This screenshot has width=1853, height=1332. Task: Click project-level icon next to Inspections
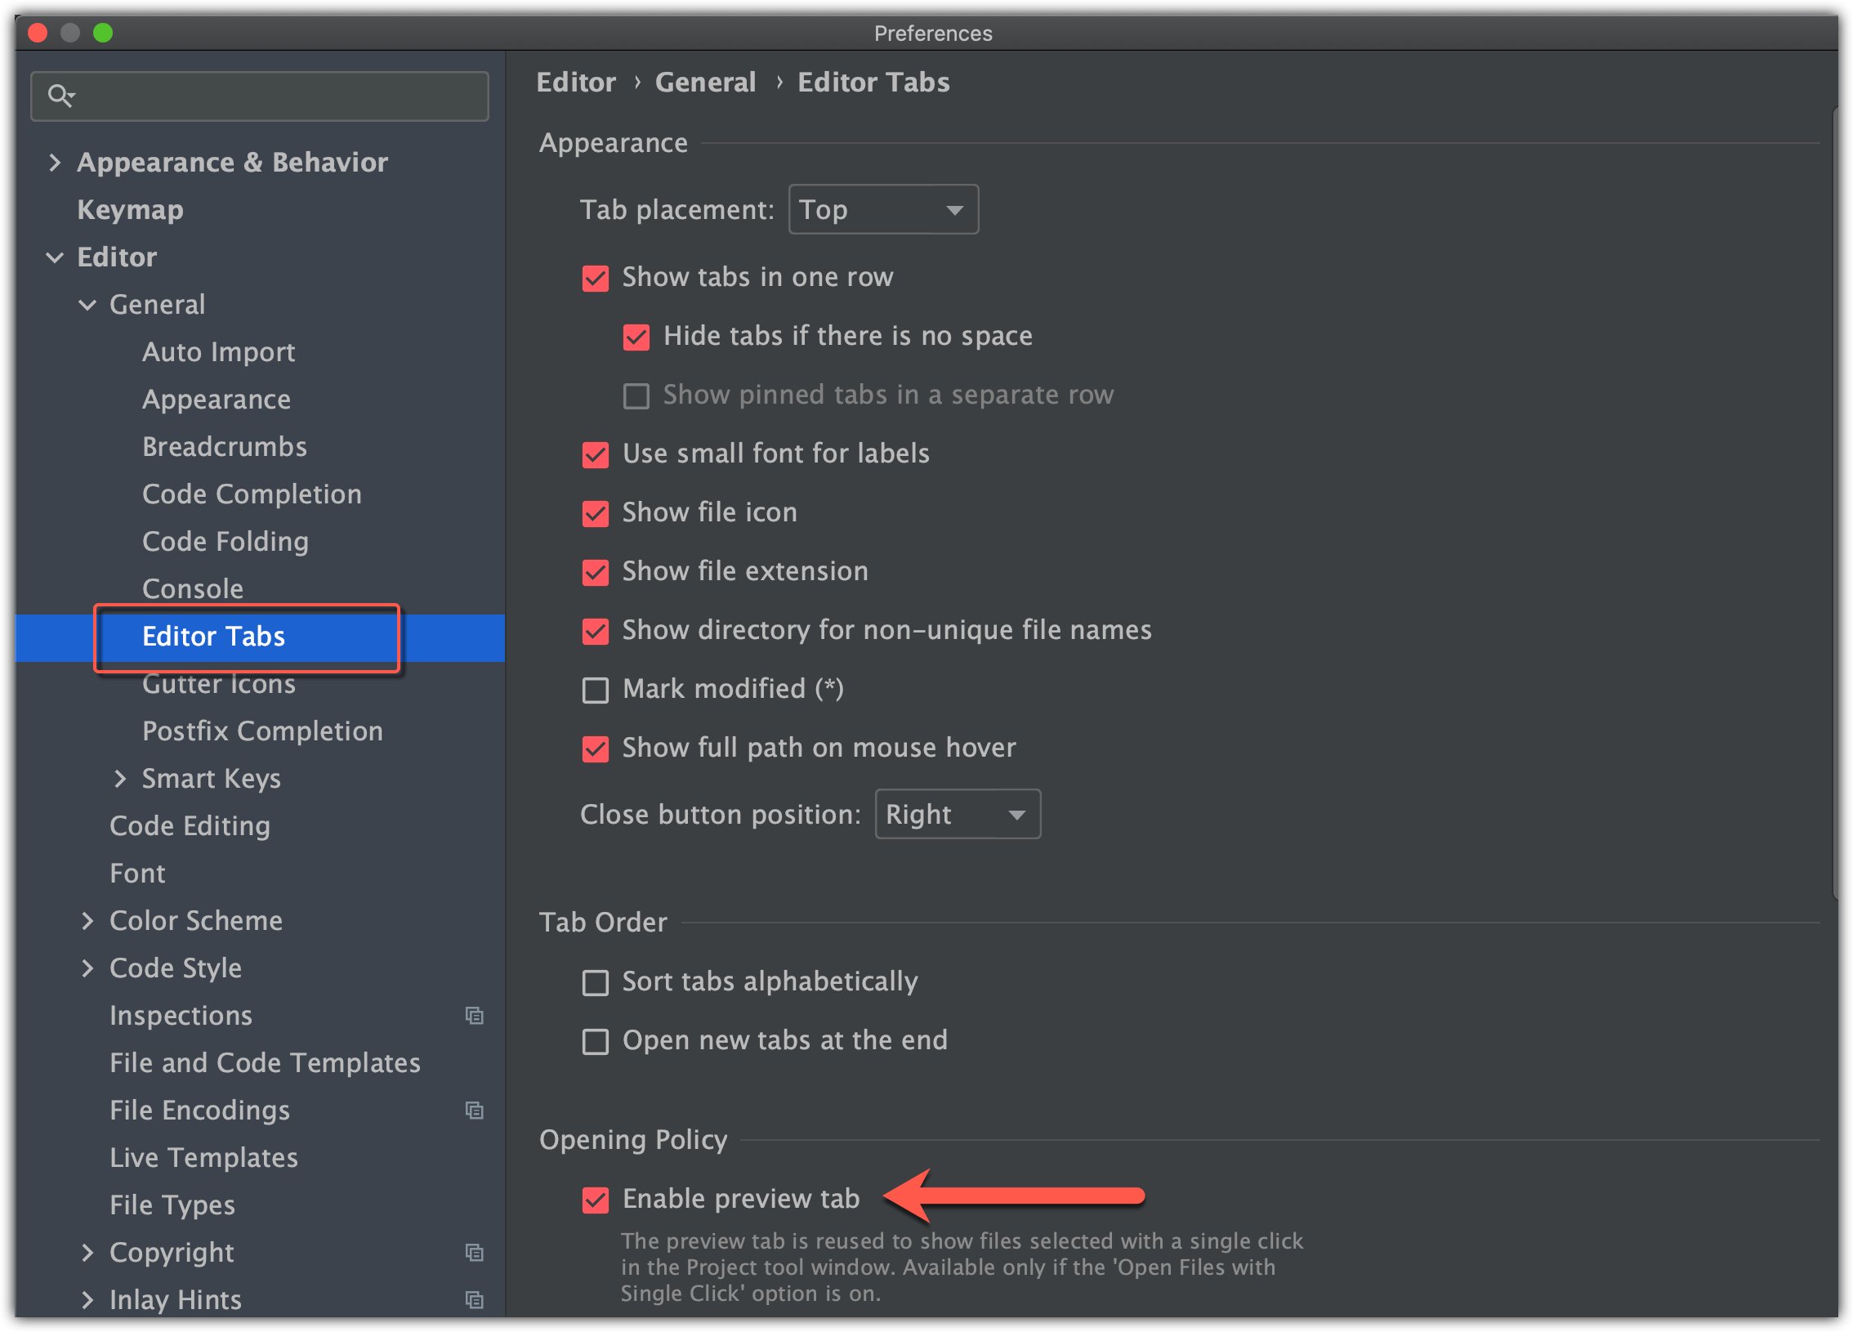pyautogui.click(x=474, y=1016)
